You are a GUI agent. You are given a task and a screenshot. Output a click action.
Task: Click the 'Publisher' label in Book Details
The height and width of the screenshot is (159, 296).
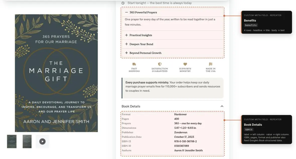tap(127, 132)
